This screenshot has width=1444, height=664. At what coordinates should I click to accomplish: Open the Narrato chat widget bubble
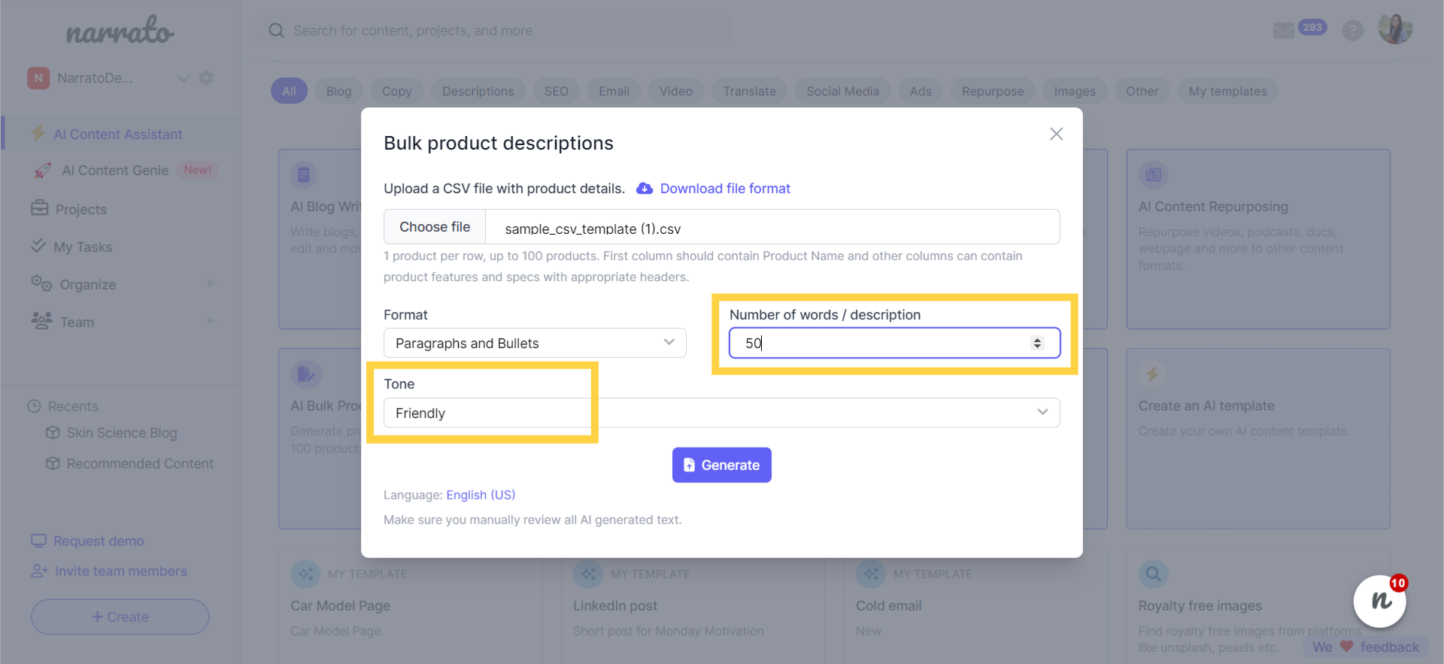coord(1379,601)
